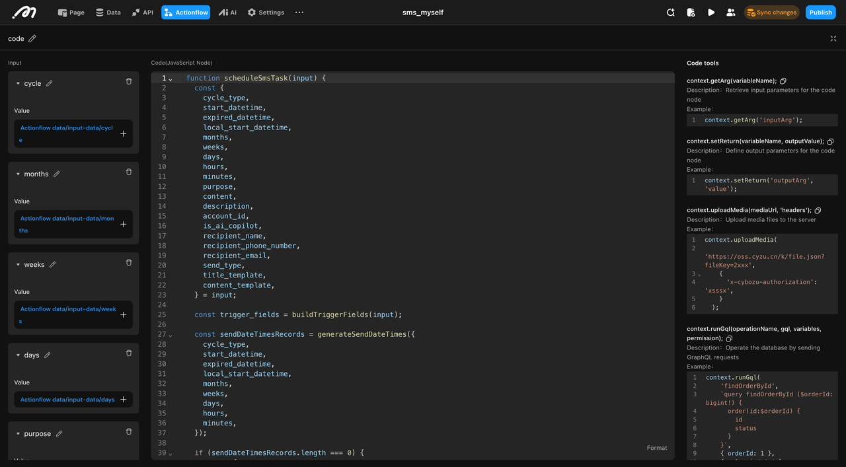Click the example code "context.getArg('inputArg');"
Image resolution: width=846 pixels, height=467 pixels.
(x=753, y=120)
